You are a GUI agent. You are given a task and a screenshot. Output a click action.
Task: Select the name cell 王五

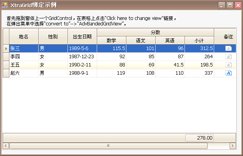pyautogui.click(x=24, y=65)
